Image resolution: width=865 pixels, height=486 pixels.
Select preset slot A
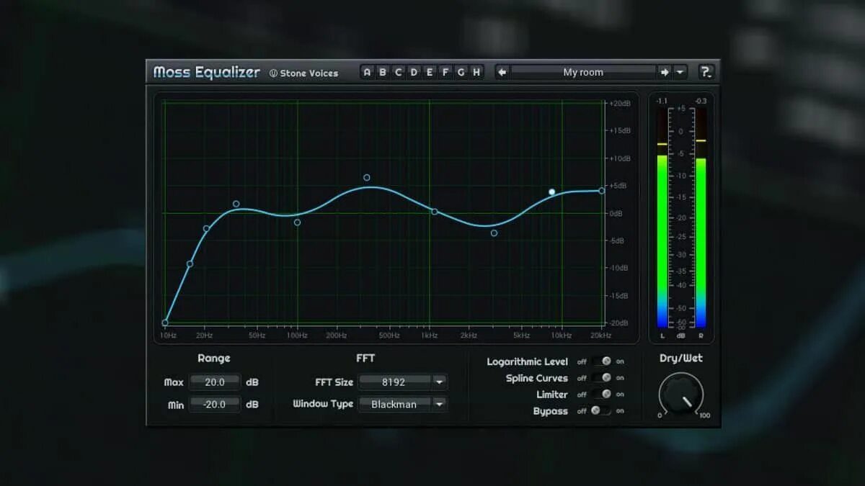point(366,72)
